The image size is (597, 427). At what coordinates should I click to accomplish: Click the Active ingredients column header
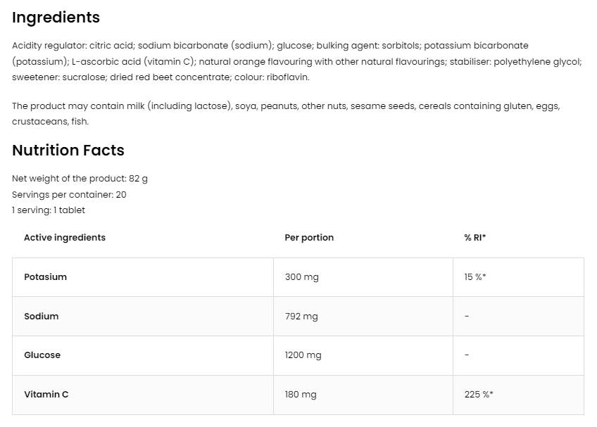tap(65, 238)
